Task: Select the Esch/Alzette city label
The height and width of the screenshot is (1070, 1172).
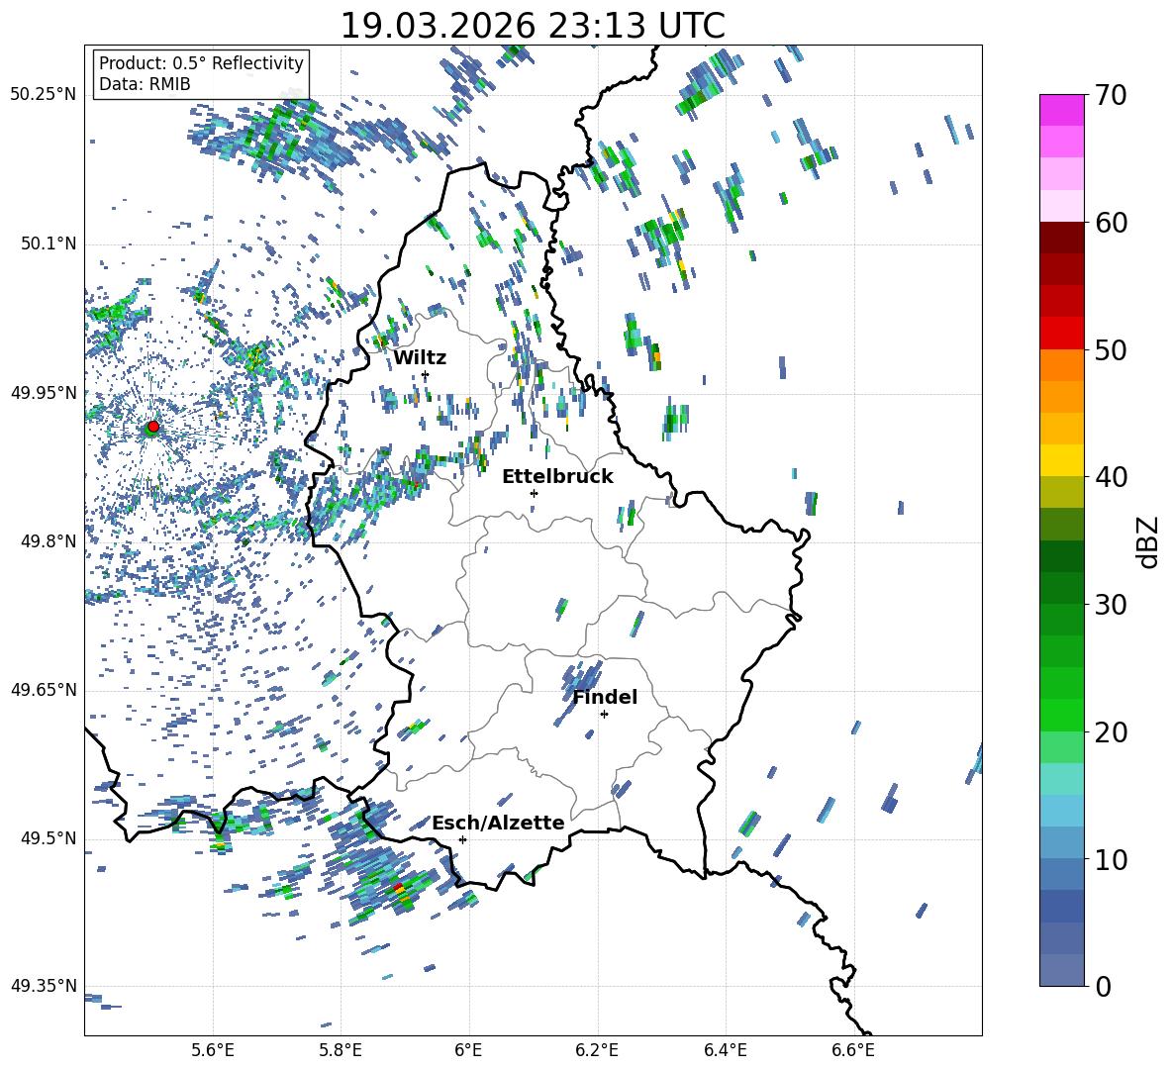Action: point(498,824)
